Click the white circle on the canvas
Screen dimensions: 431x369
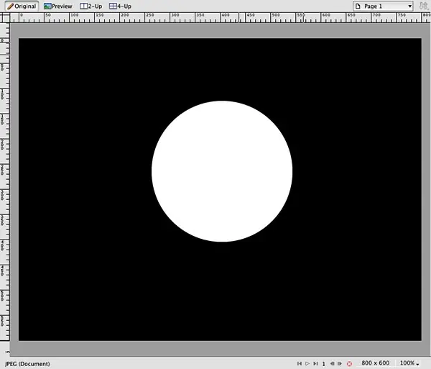point(222,171)
